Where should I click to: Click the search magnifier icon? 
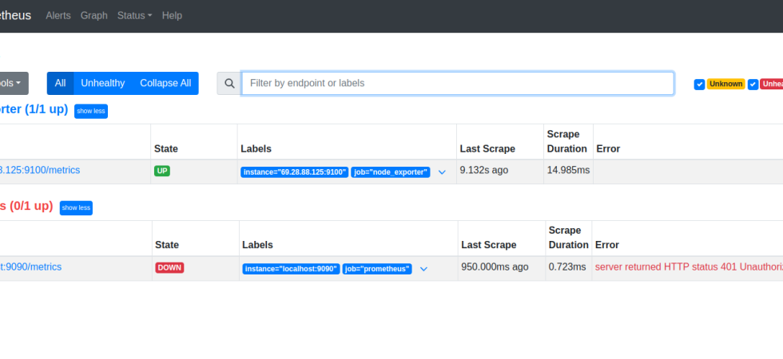tap(229, 84)
